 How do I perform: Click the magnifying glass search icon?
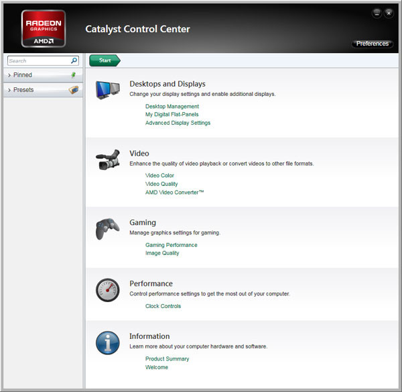pyautogui.click(x=74, y=60)
